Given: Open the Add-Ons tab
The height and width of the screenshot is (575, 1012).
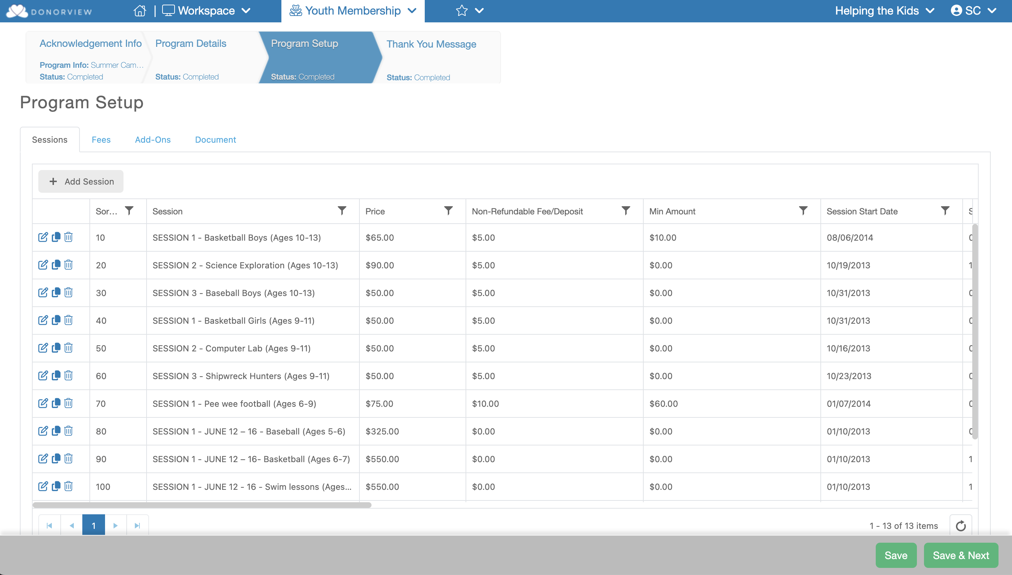Looking at the screenshot, I should (x=153, y=140).
